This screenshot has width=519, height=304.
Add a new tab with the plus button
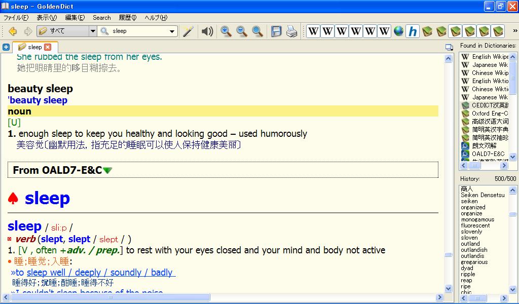pyautogui.click(x=6, y=47)
